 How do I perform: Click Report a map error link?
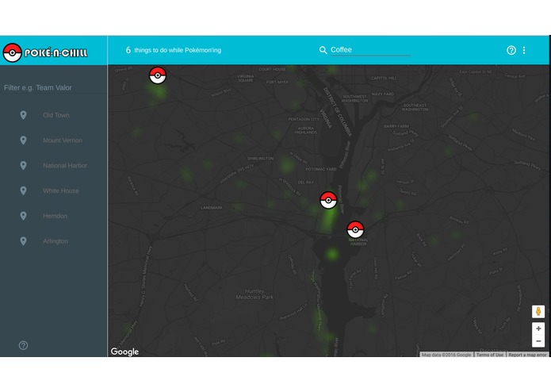coord(527,355)
